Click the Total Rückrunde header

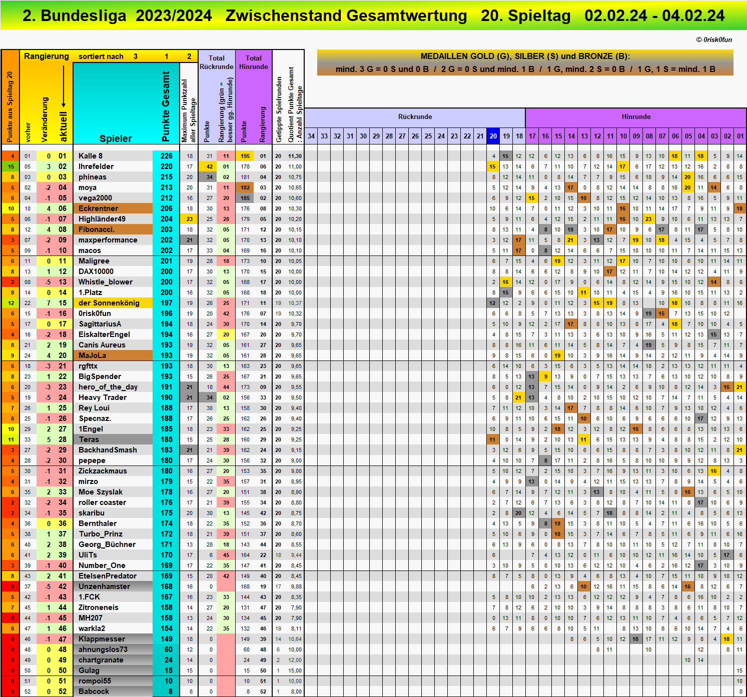pyautogui.click(x=217, y=62)
